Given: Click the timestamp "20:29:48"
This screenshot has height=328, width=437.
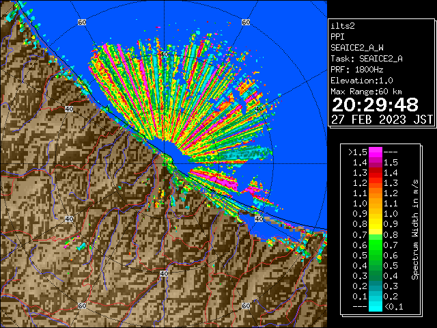Looking at the screenshot, I should pos(375,105).
